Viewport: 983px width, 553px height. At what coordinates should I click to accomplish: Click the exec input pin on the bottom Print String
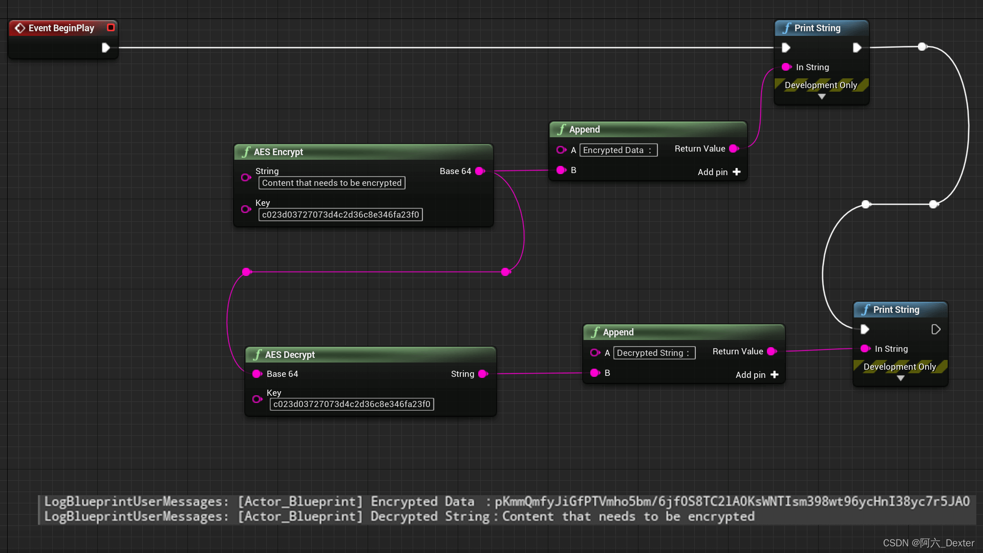pos(865,329)
